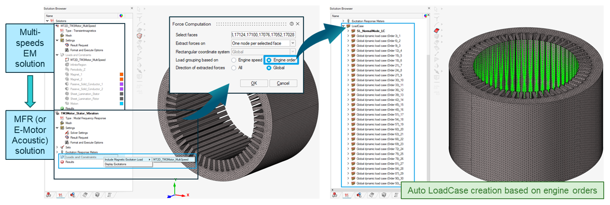
Task: Click the red Results error icon
Action: coord(62,162)
